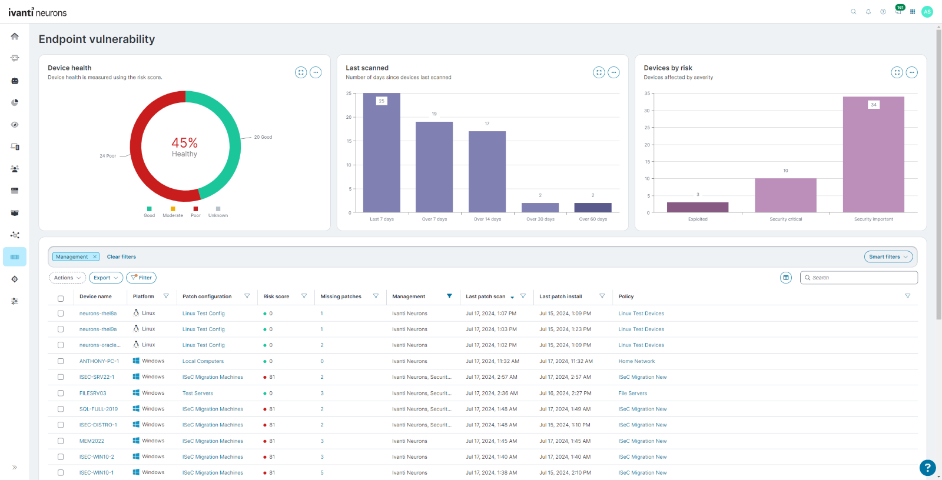Click the Home icon in the sidebar

point(15,36)
